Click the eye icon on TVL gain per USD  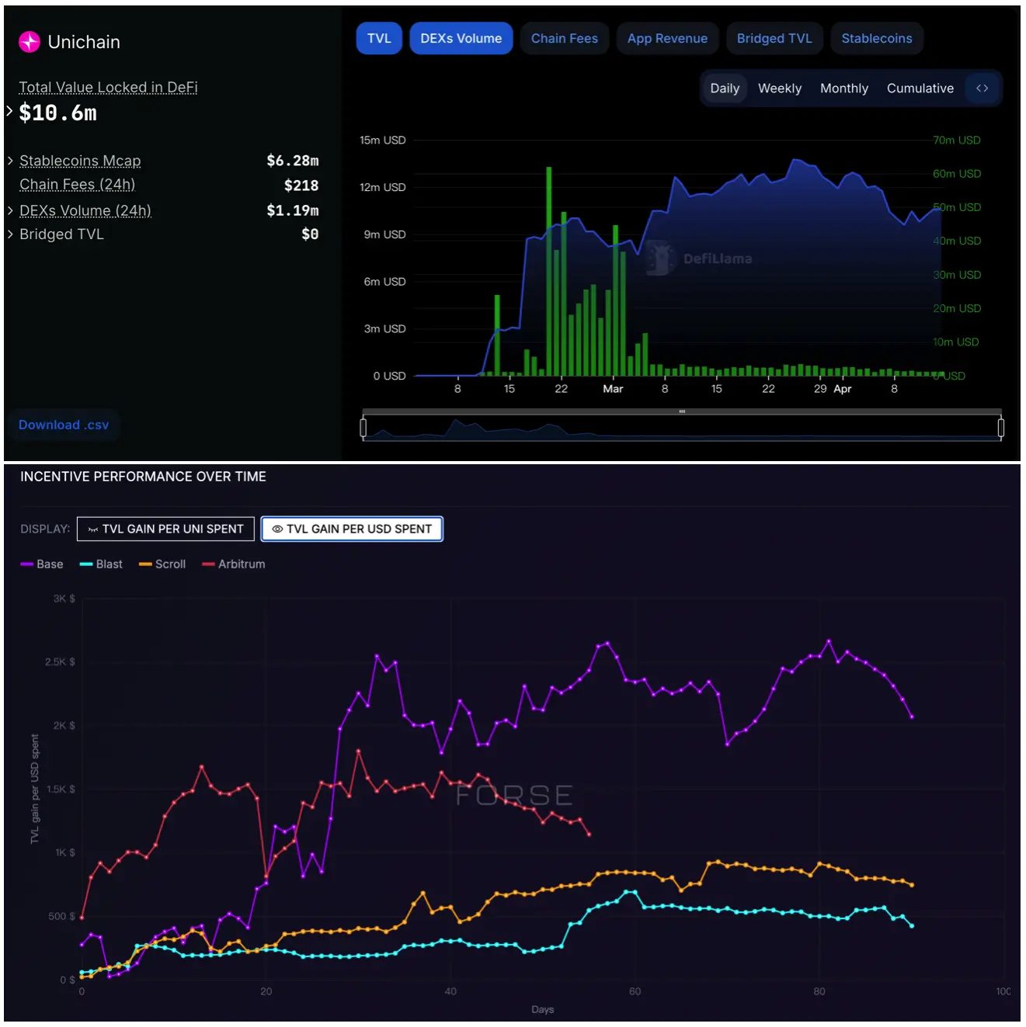277,529
